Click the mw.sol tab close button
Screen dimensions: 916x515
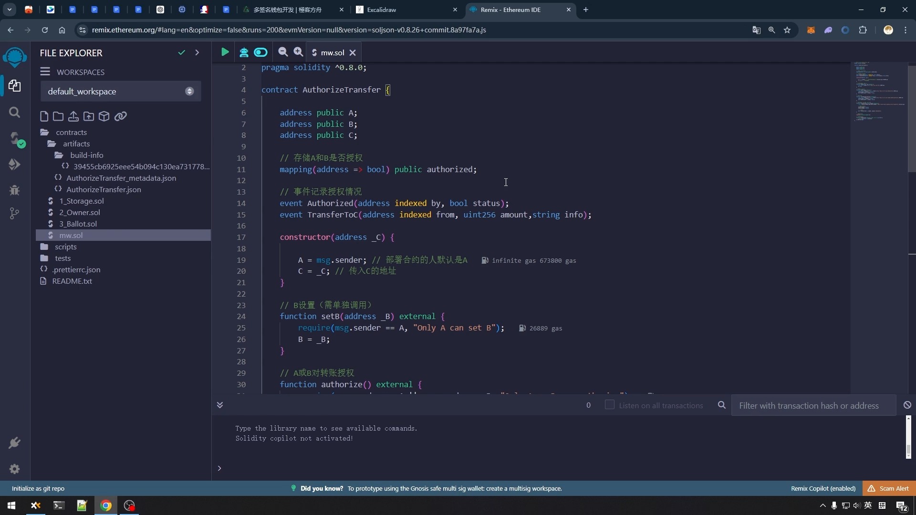click(x=352, y=53)
